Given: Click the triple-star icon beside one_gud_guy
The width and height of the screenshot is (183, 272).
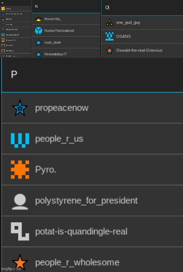Looking at the screenshot, I should coord(109,23).
